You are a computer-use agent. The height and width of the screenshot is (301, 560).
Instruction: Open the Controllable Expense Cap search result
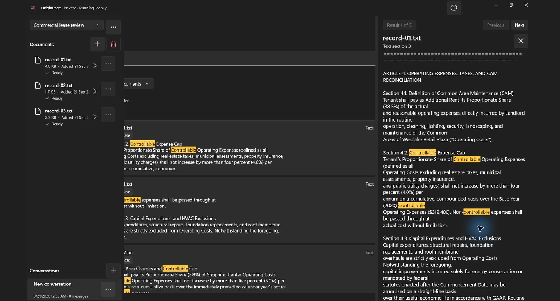pos(249,148)
